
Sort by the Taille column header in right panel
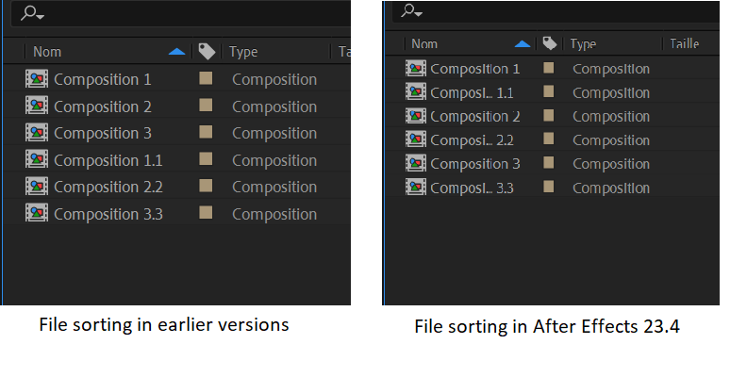(683, 44)
